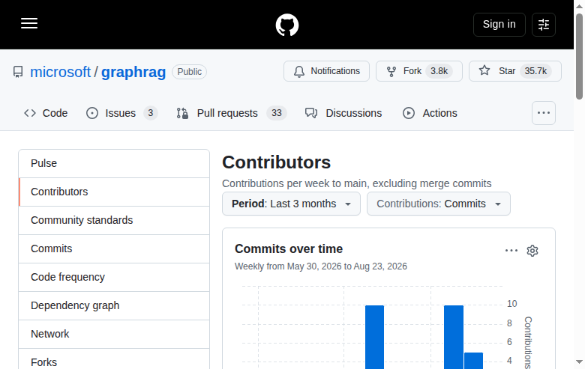Switch to the Code tab

pos(46,113)
